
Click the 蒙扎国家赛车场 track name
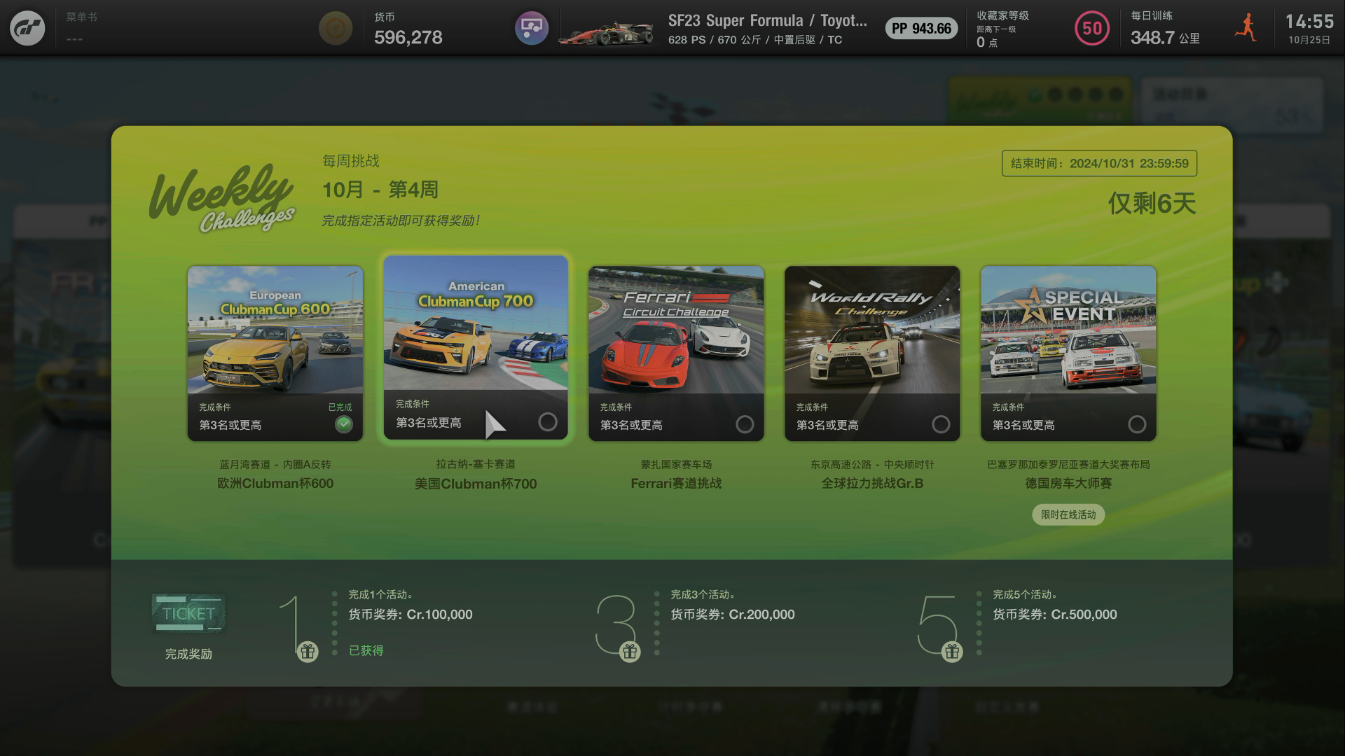[676, 464]
